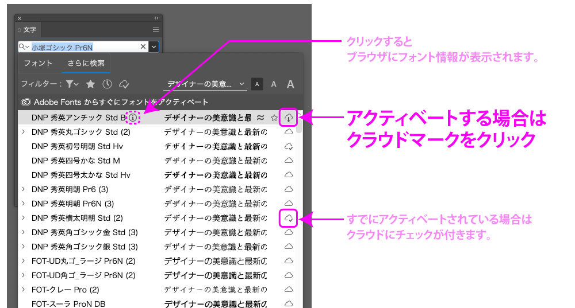
Task: Expand DNP 秀英丸ゴシック Std family
Action: tap(24, 132)
